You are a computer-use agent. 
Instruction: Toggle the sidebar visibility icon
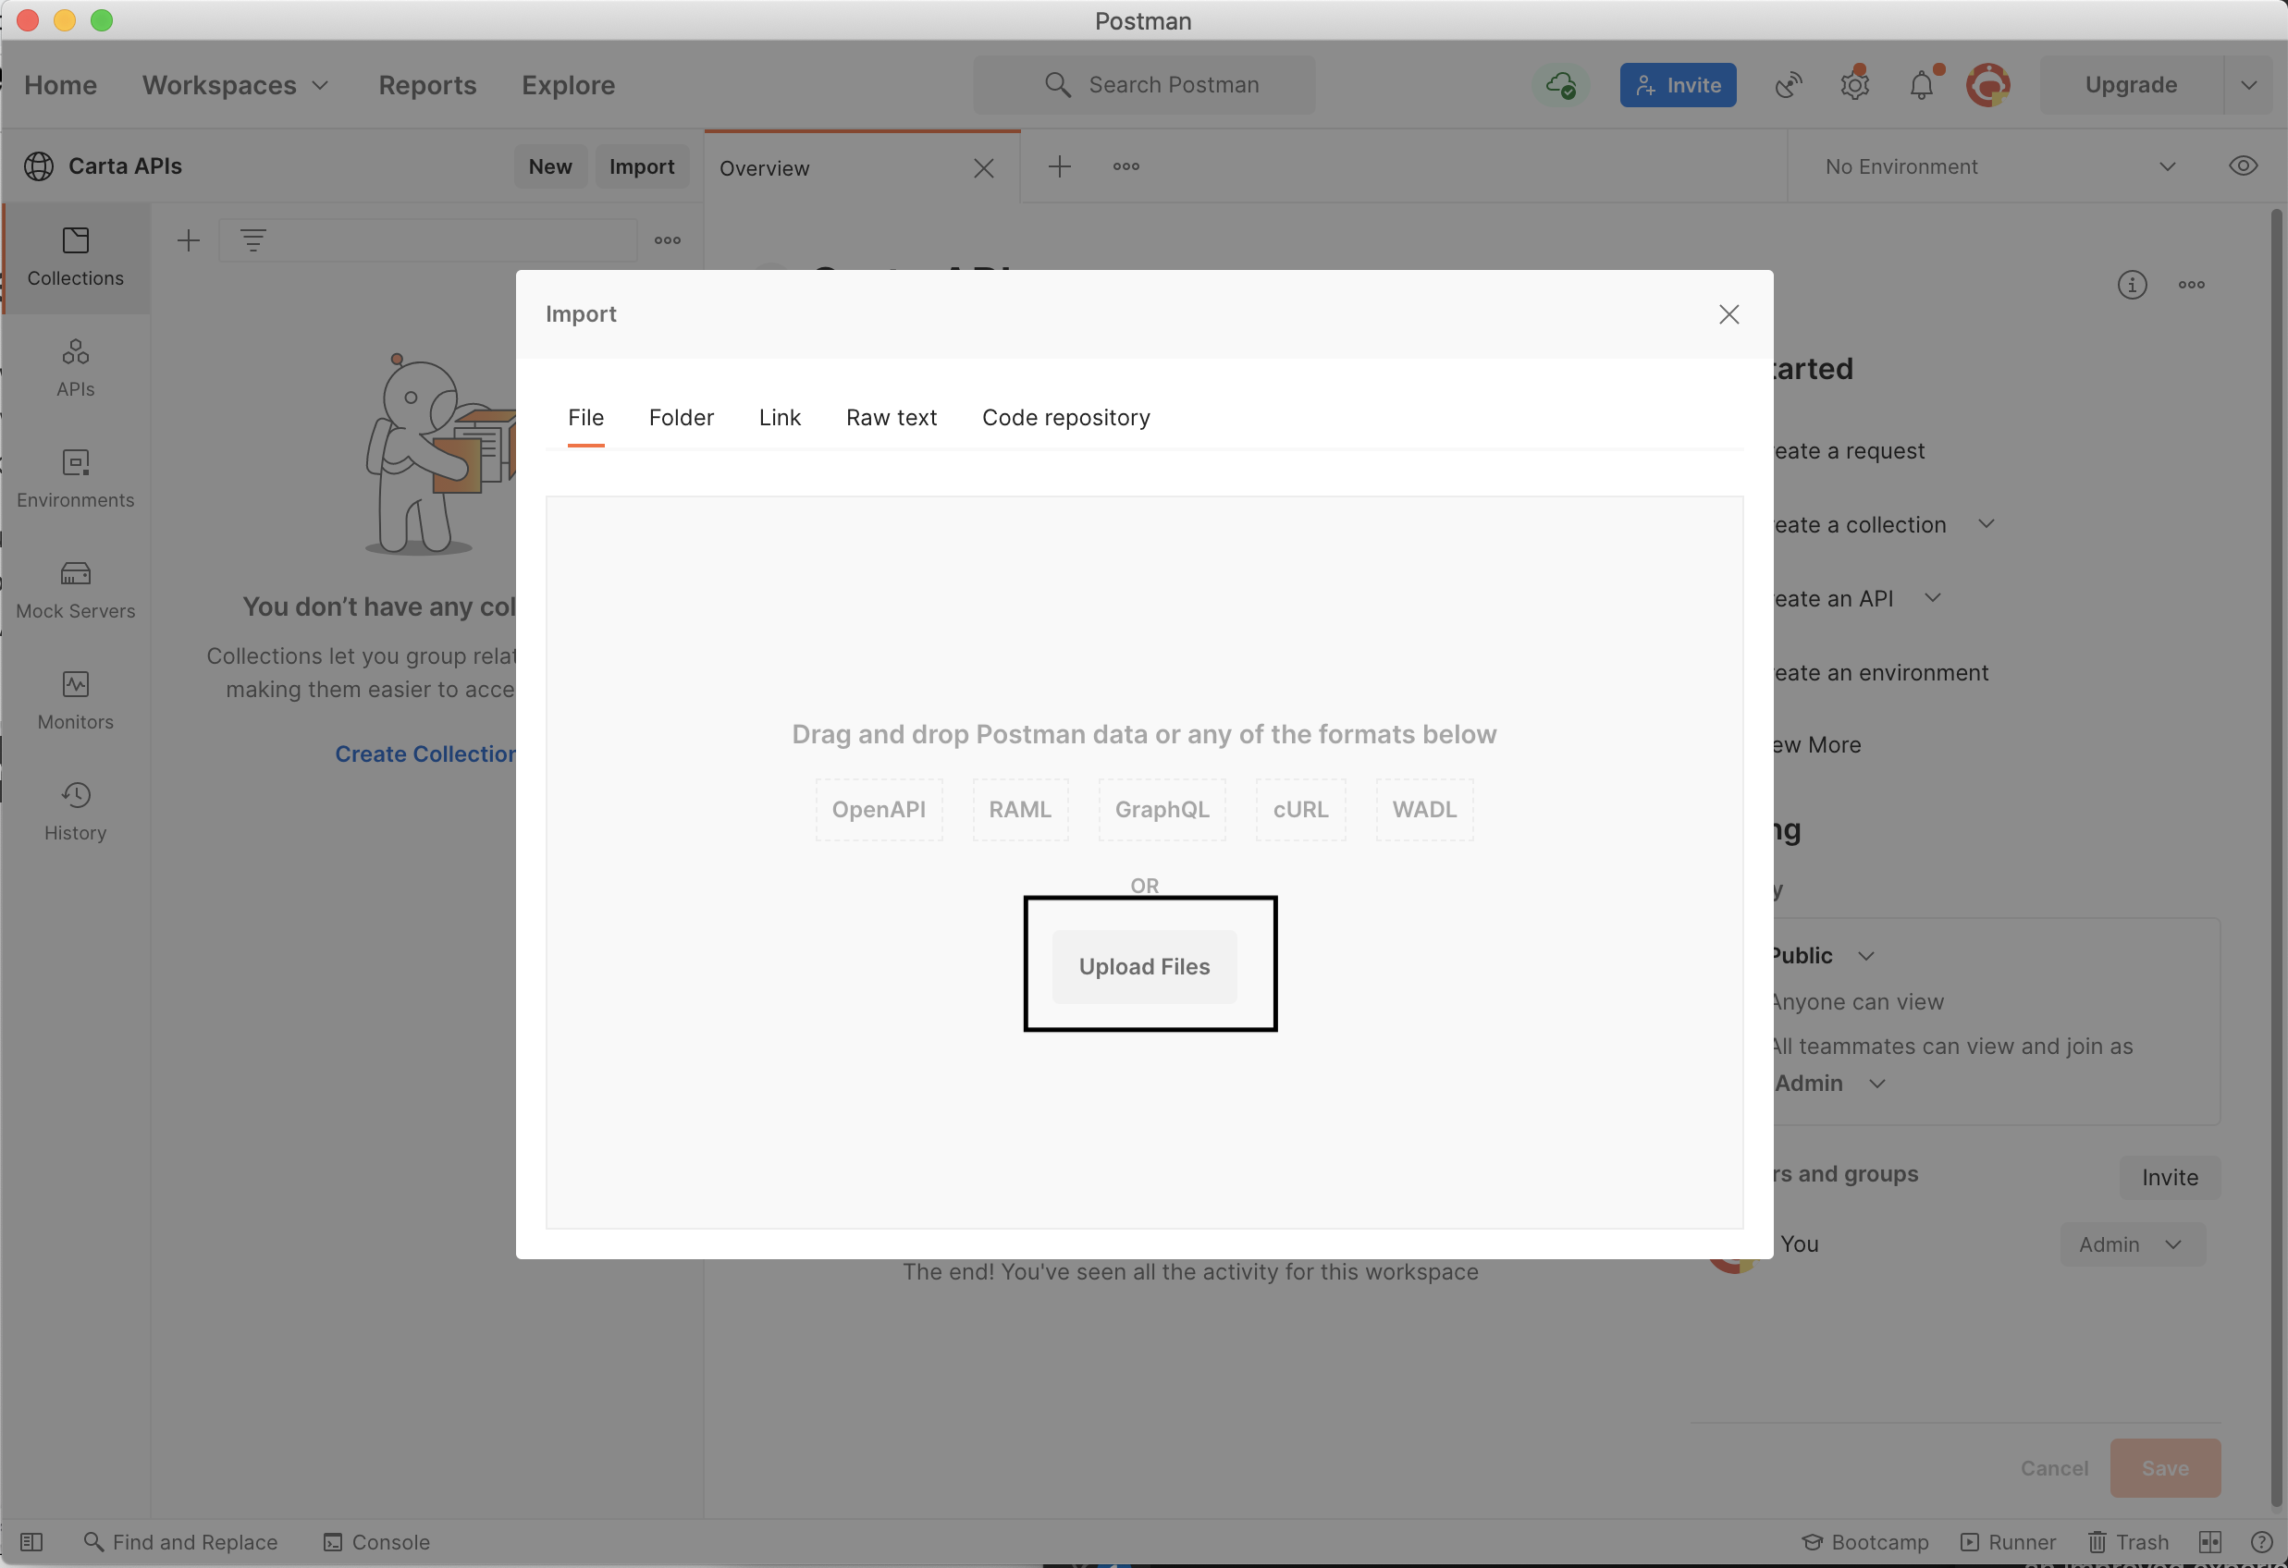click(31, 1542)
